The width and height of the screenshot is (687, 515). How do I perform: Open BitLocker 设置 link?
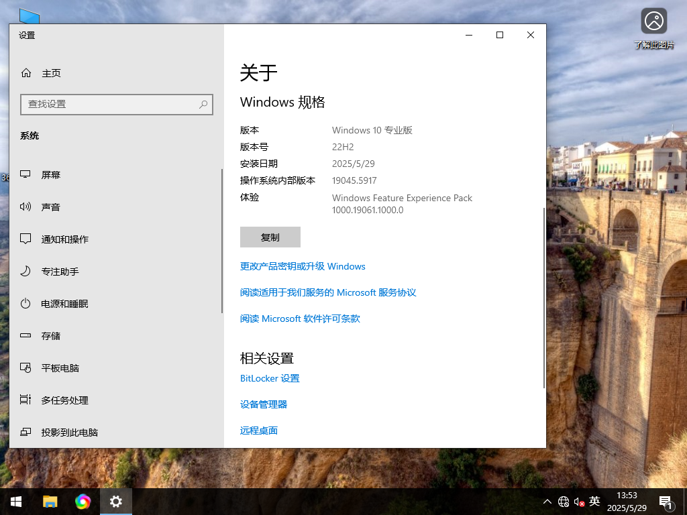pos(270,378)
